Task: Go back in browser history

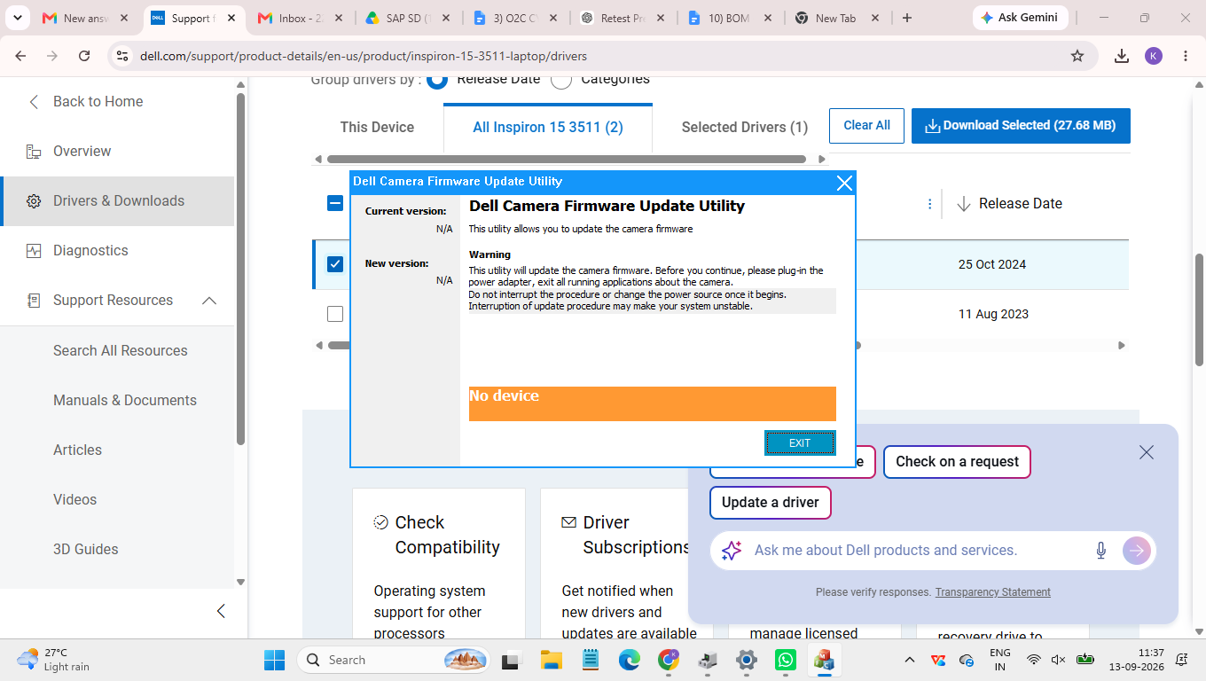Action: pyautogui.click(x=21, y=56)
